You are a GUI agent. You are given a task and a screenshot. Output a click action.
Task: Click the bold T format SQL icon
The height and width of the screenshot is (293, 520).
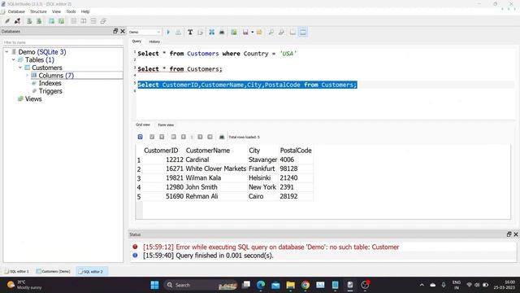pyautogui.click(x=190, y=33)
